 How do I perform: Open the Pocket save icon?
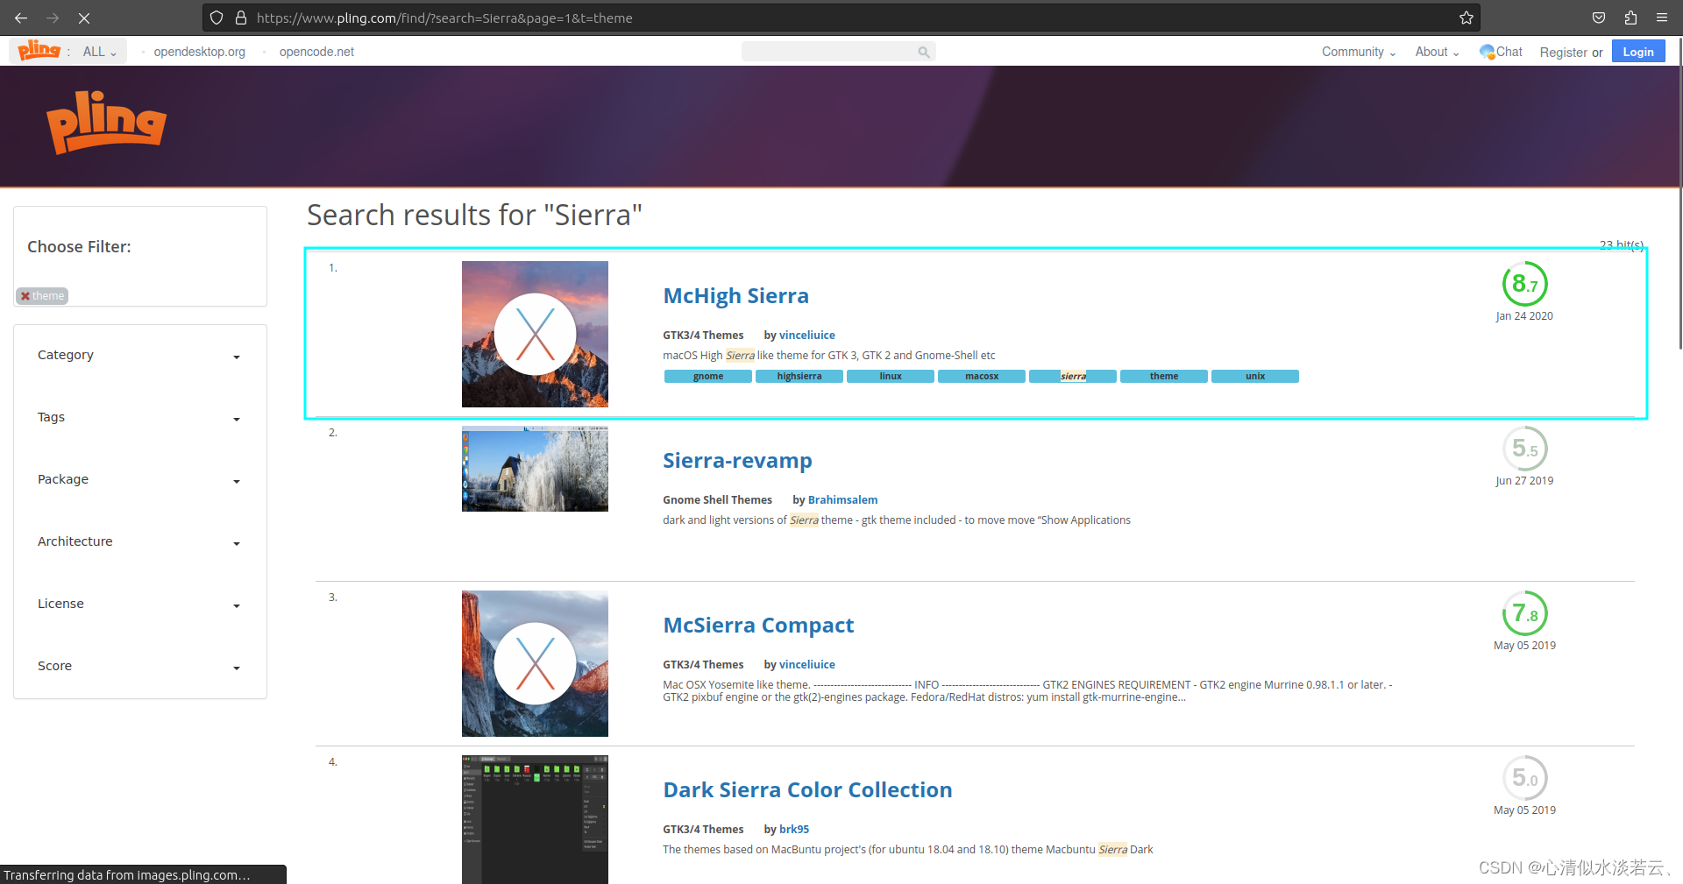(x=1599, y=18)
